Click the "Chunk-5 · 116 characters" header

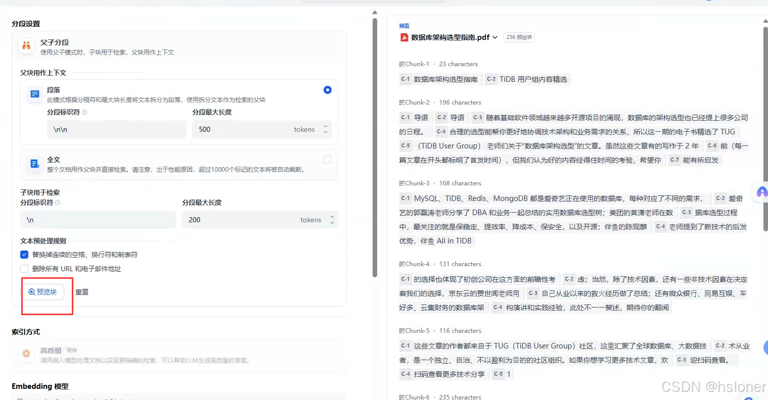[x=440, y=331]
